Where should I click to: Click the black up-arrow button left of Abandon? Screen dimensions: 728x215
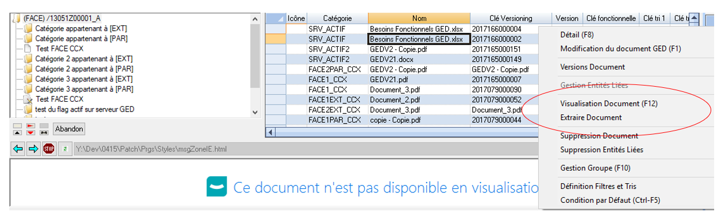pyautogui.click(x=17, y=132)
